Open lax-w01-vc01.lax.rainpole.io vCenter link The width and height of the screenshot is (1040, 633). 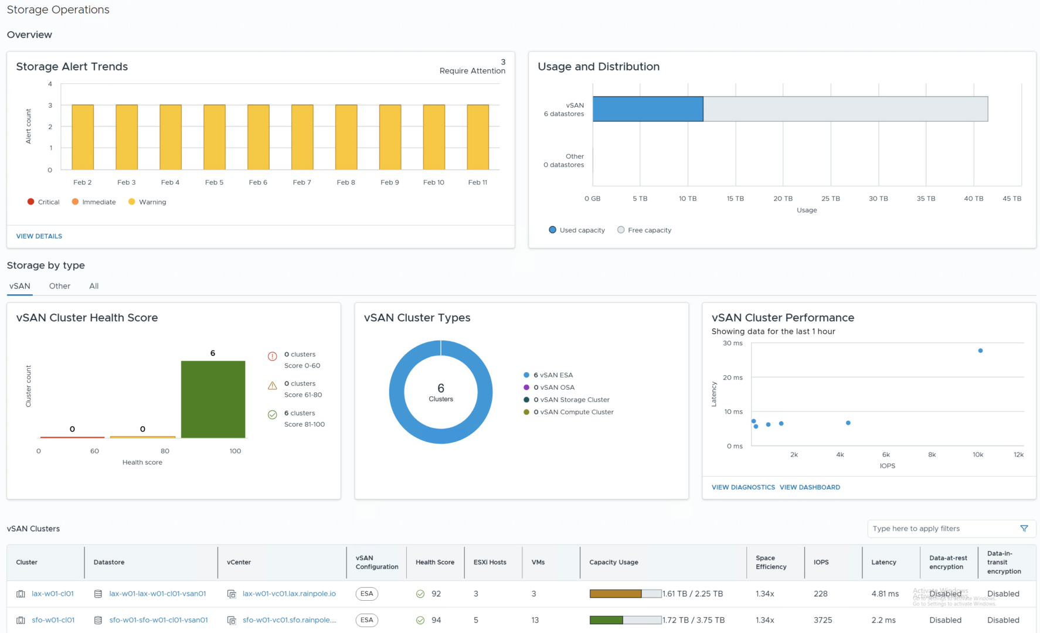pyautogui.click(x=289, y=594)
